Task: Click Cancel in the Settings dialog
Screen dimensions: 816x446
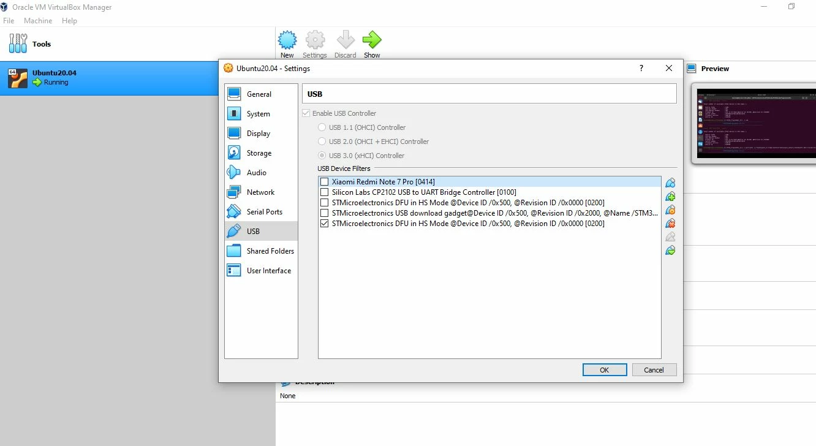Action: 654,370
